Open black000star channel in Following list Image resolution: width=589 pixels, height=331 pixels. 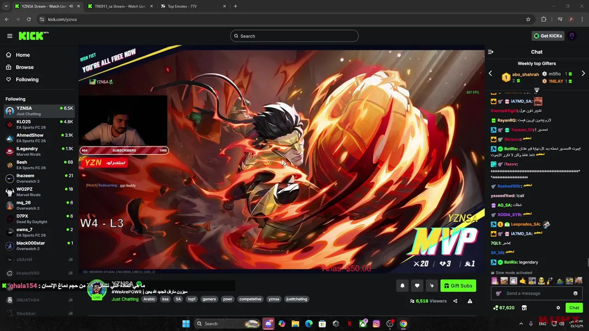tap(39, 245)
